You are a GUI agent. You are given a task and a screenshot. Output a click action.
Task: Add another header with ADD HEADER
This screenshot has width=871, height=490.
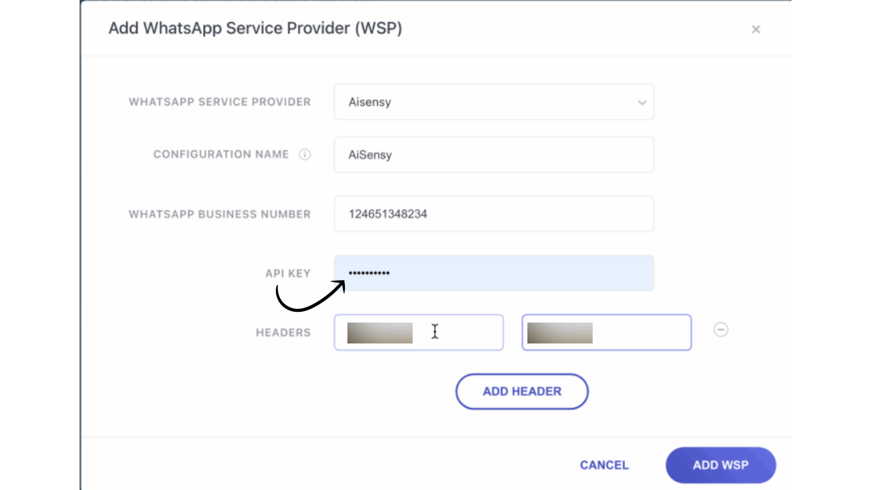point(522,391)
